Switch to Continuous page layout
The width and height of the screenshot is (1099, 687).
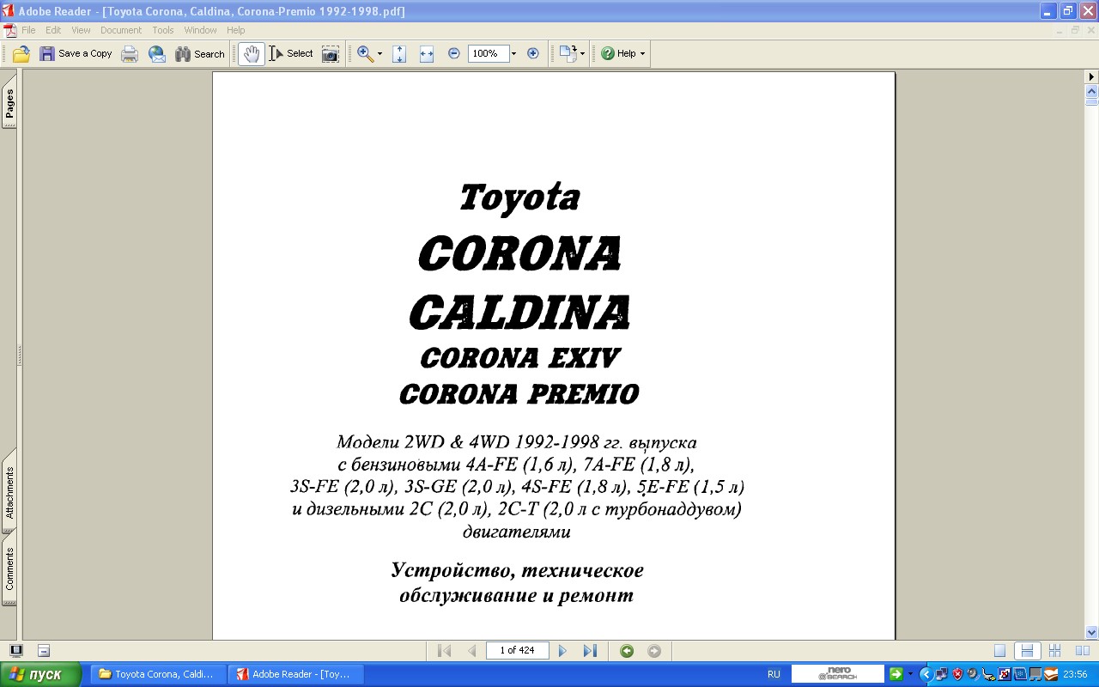pyautogui.click(x=1027, y=651)
